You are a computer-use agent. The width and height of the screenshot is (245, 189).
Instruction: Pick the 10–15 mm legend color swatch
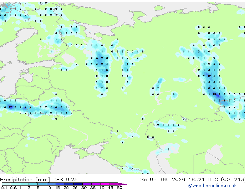click(x=51, y=184)
